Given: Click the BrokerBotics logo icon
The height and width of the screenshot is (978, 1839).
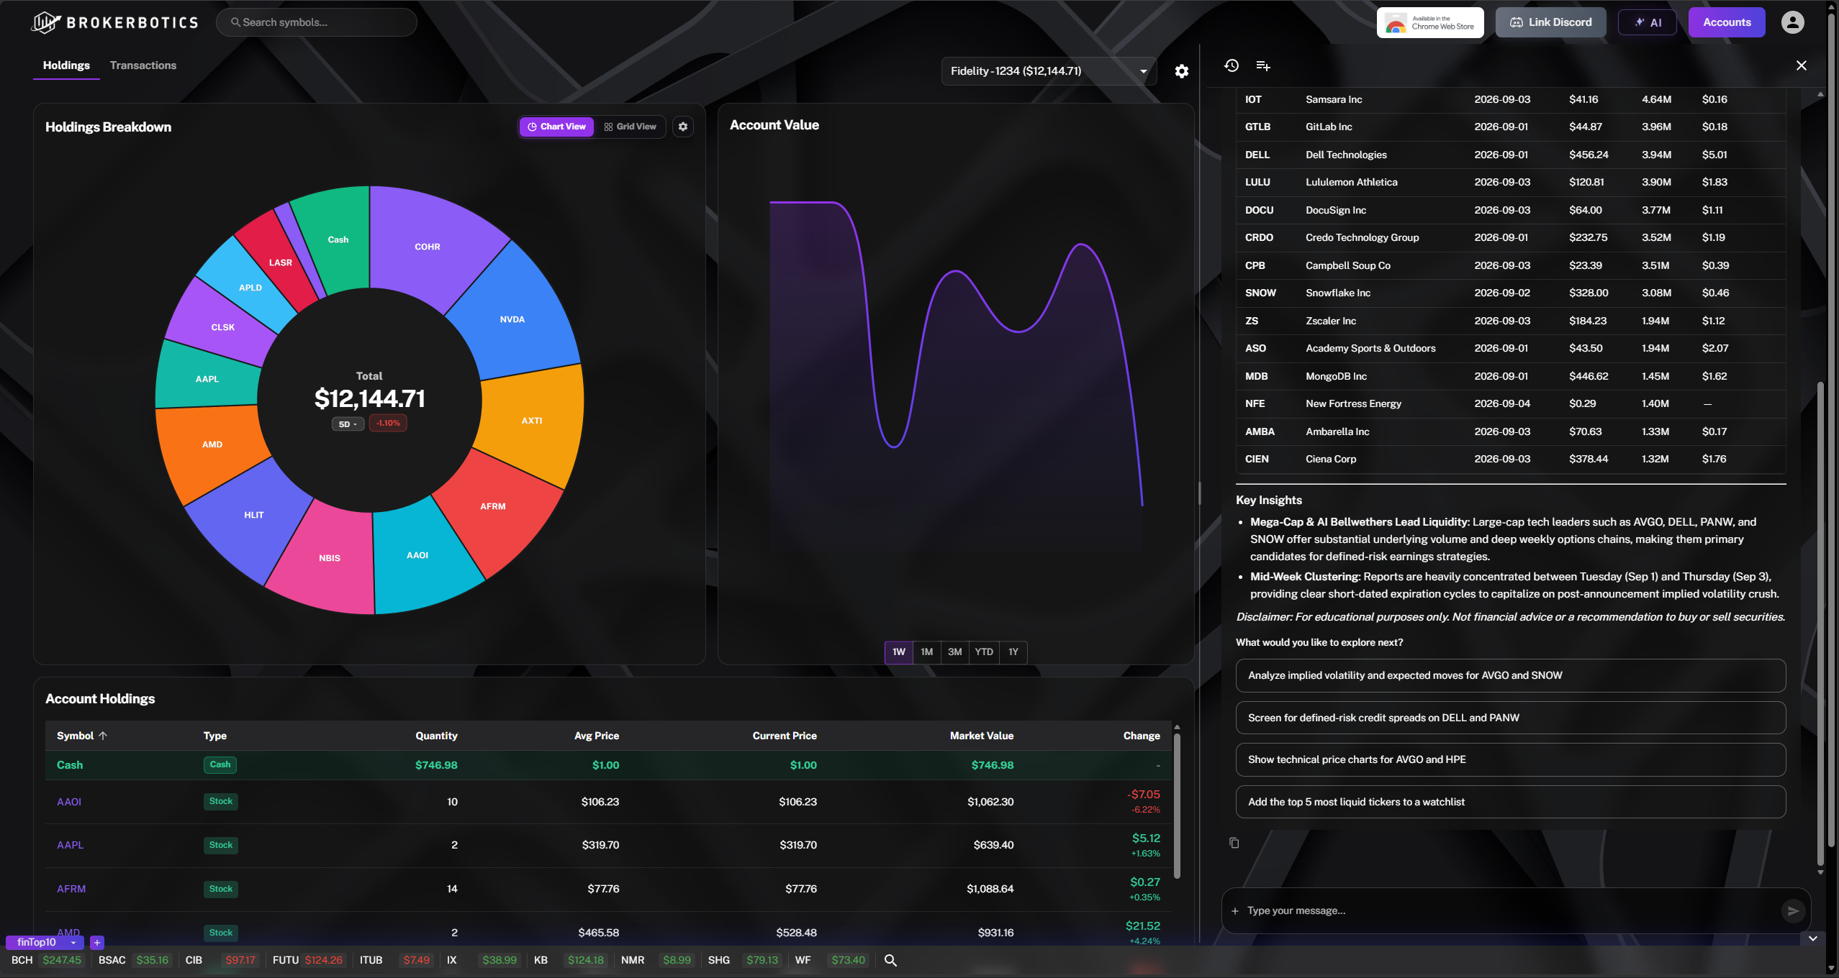Looking at the screenshot, I should coord(46,22).
